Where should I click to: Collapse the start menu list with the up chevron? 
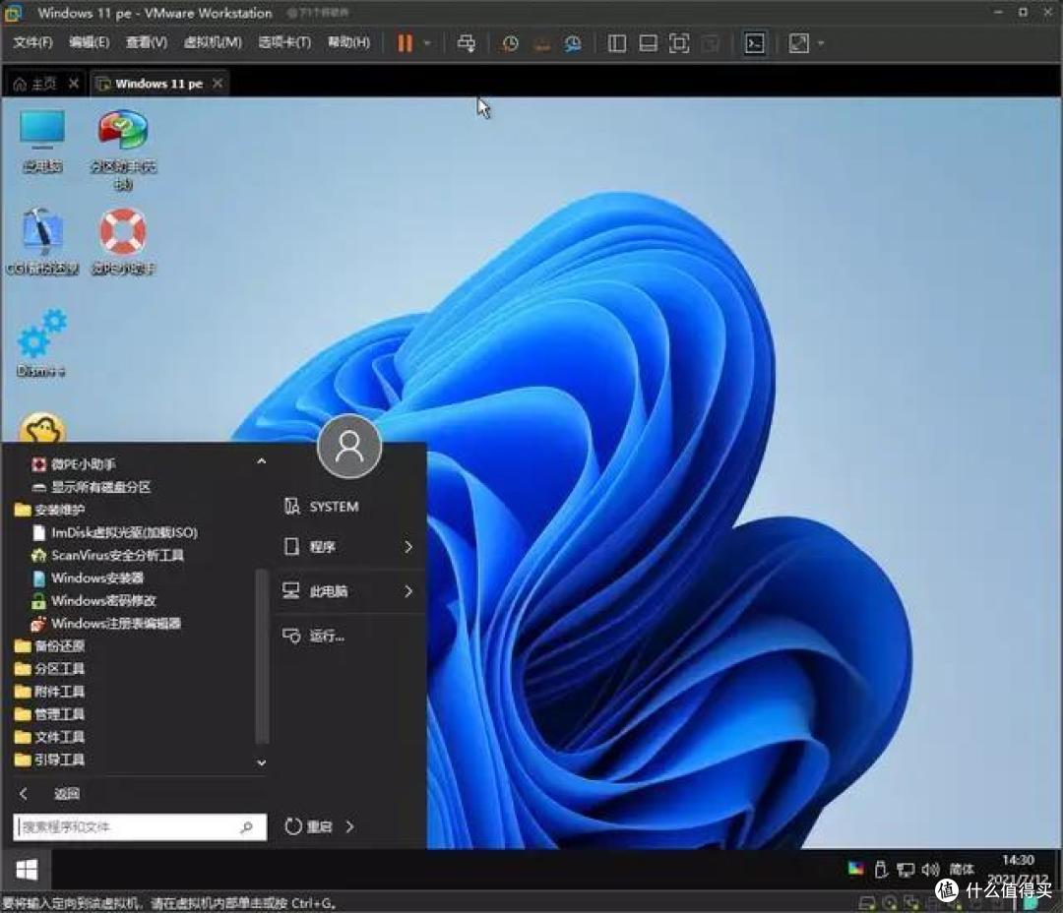click(x=261, y=460)
